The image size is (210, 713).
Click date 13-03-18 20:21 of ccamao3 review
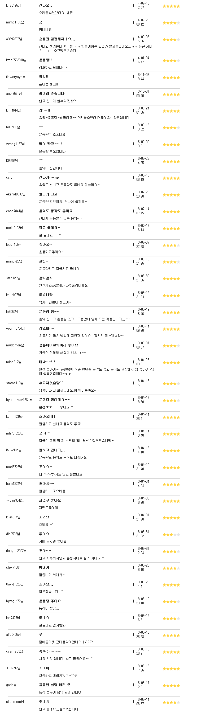pyautogui.click(x=143, y=651)
